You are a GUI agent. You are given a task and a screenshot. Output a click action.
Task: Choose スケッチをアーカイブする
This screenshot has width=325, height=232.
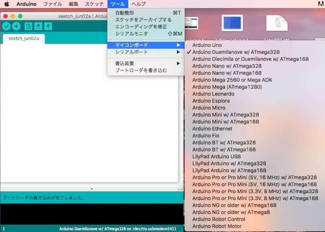coord(146,20)
